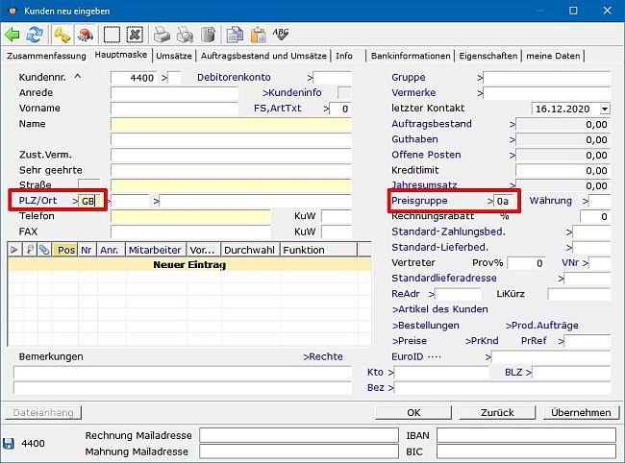Toggle the small box beside Kundeninfo
Viewport: 625px width, 463px height.
pos(344,93)
